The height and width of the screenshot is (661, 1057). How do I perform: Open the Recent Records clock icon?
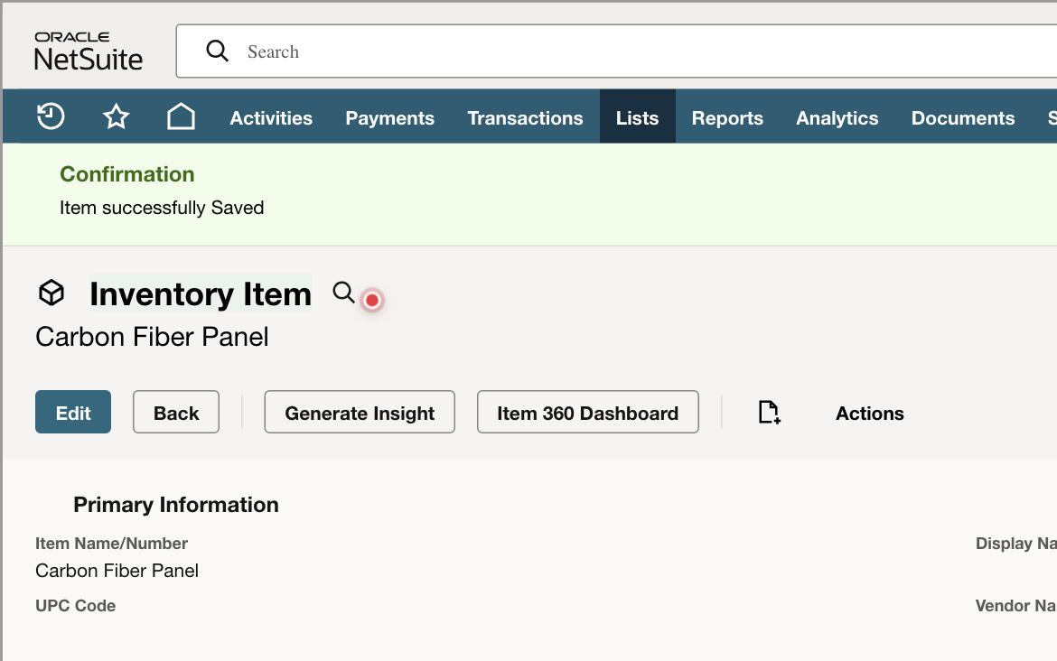[51, 116]
